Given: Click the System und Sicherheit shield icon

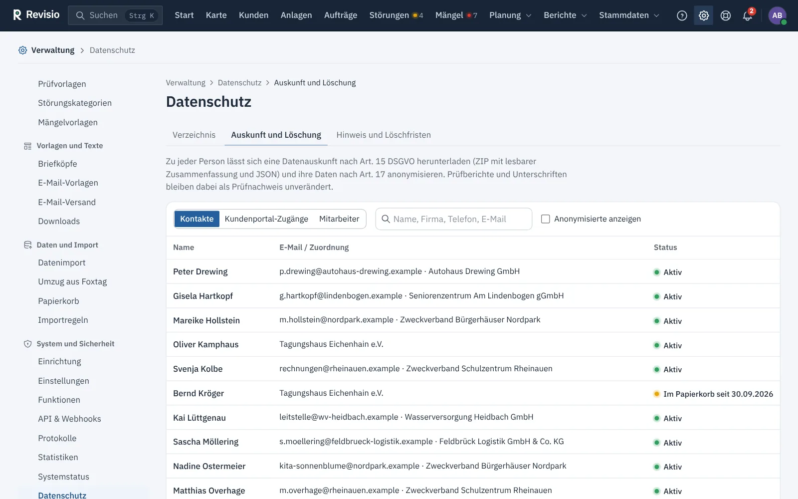Looking at the screenshot, I should (x=28, y=344).
